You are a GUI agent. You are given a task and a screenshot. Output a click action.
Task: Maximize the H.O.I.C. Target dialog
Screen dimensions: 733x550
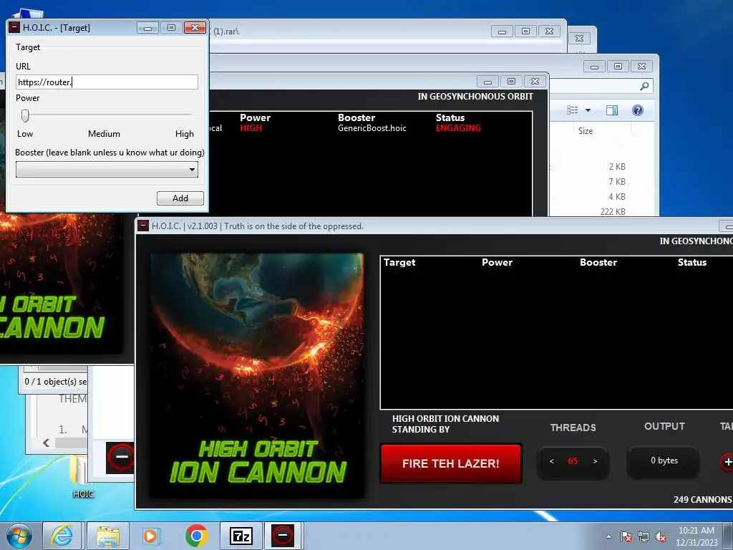[x=171, y=28]
